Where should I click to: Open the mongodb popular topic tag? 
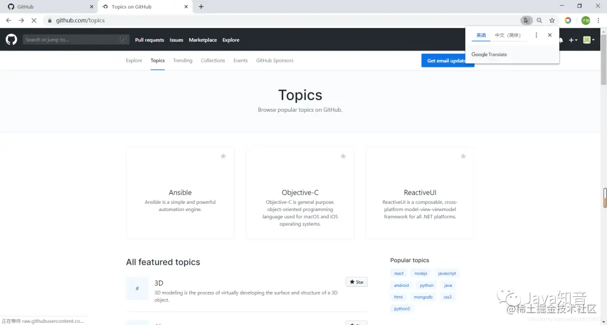click(423, 297)
